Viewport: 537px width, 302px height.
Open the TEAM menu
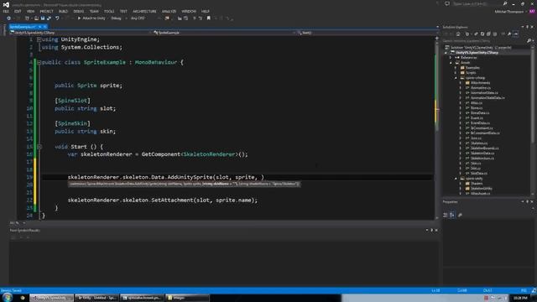point(94,11)
